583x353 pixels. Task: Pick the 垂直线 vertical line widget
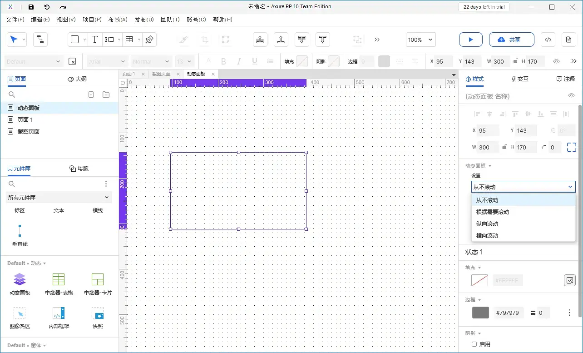click(x=20, y=235)
